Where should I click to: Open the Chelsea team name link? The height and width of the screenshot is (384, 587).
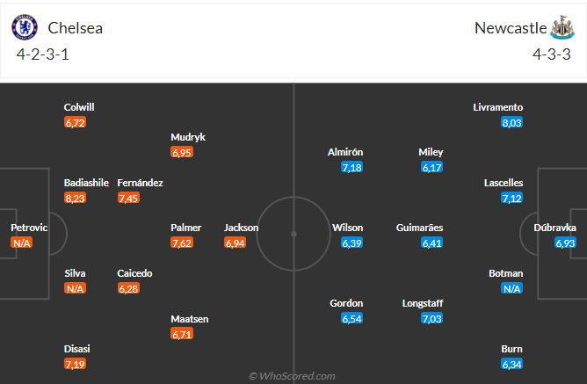(76, 28)
